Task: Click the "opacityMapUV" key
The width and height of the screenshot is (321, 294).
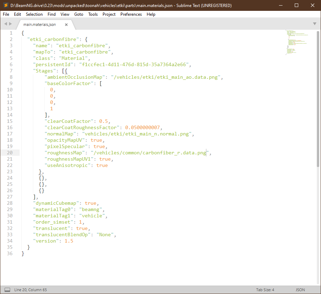Action: point(65,140)
